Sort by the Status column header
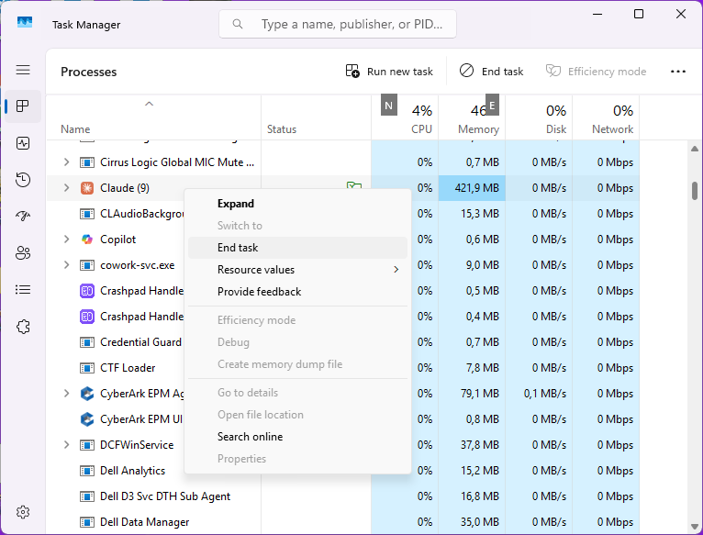The height and width of the screenshot is (535, 703). tap(316, 117)
